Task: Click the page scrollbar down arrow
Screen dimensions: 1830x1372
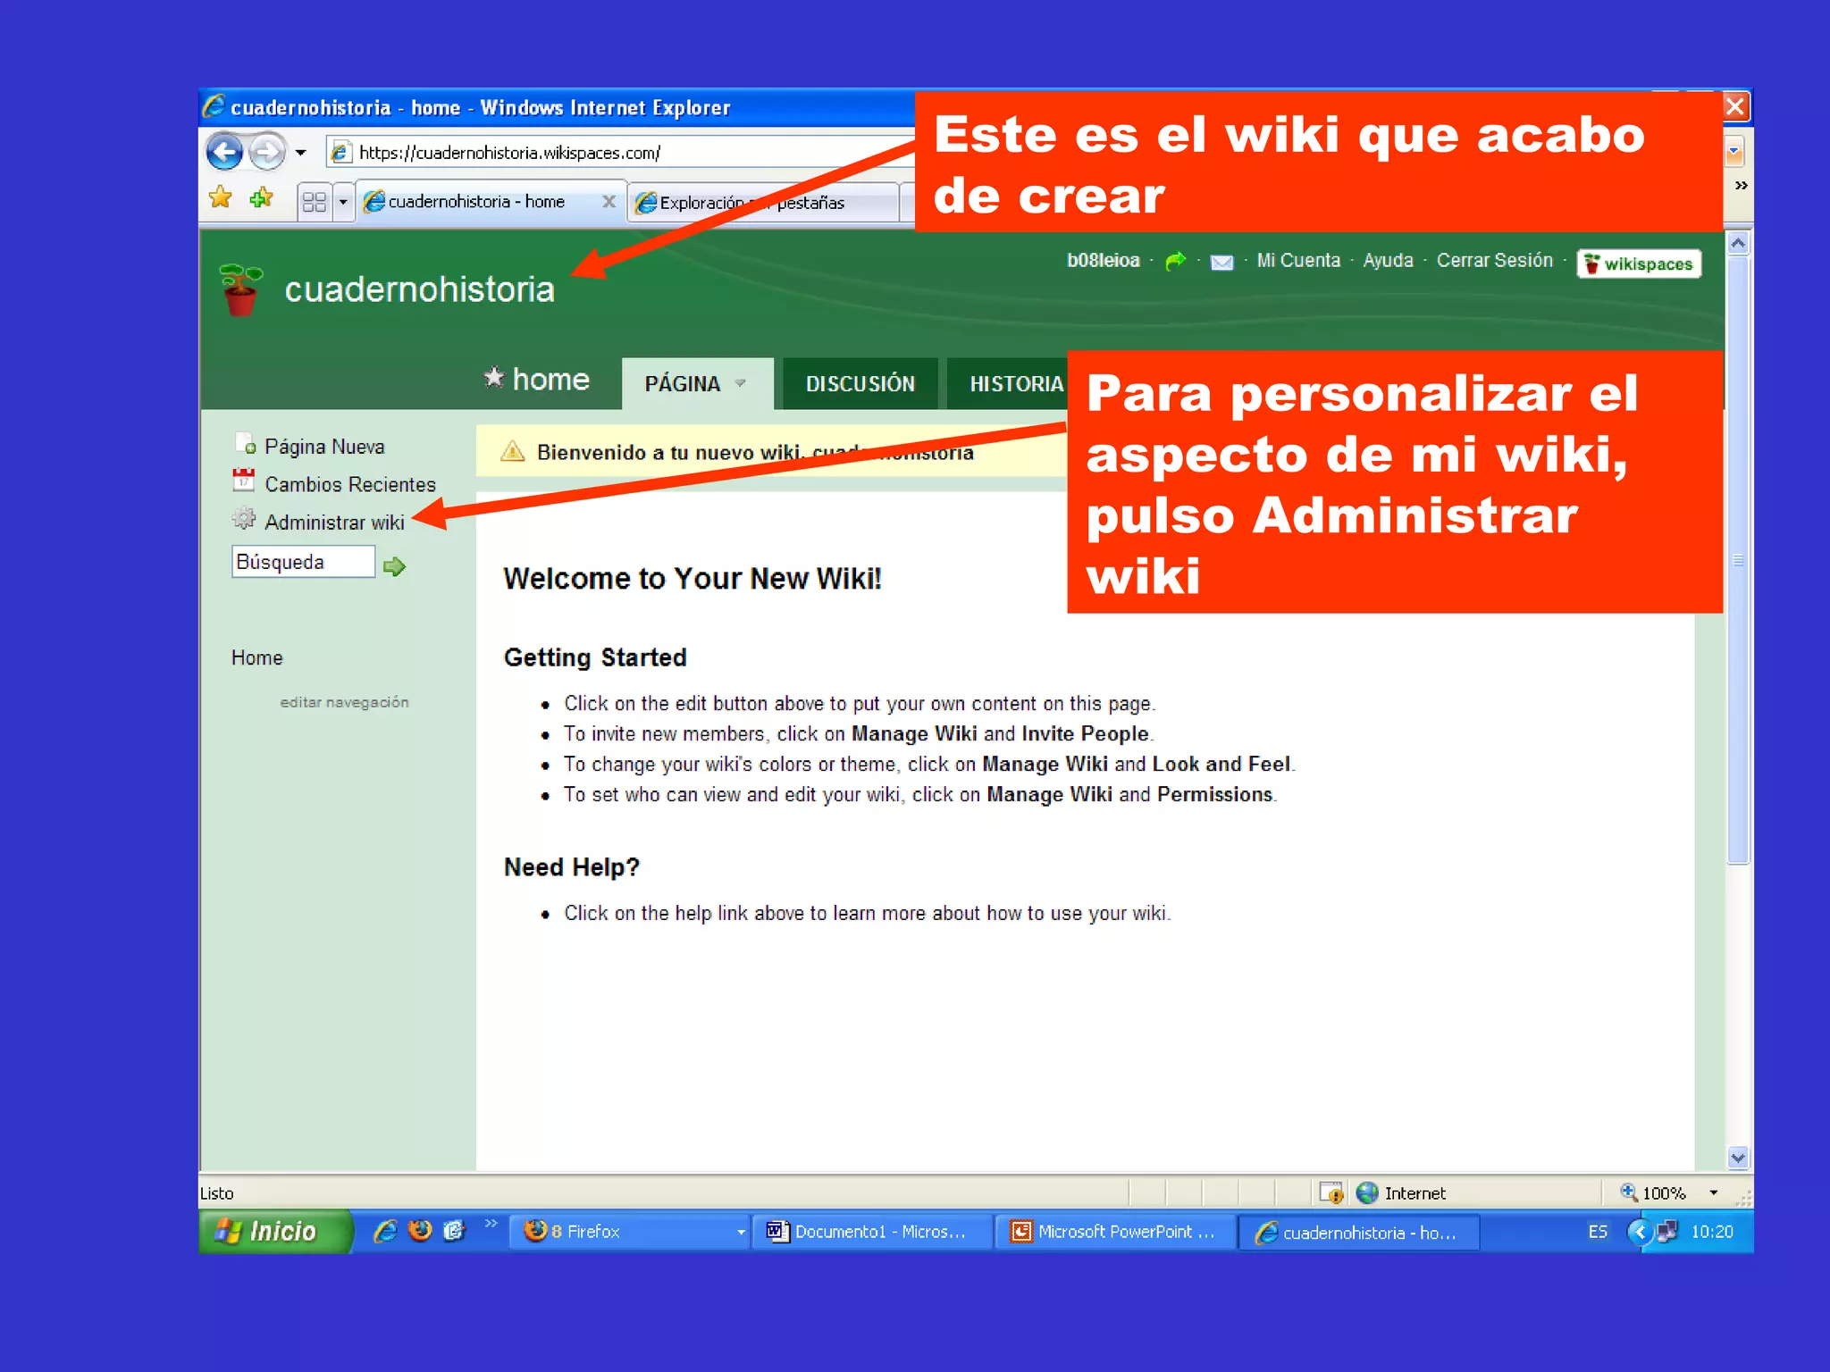Action: tap(1738, 1158)
